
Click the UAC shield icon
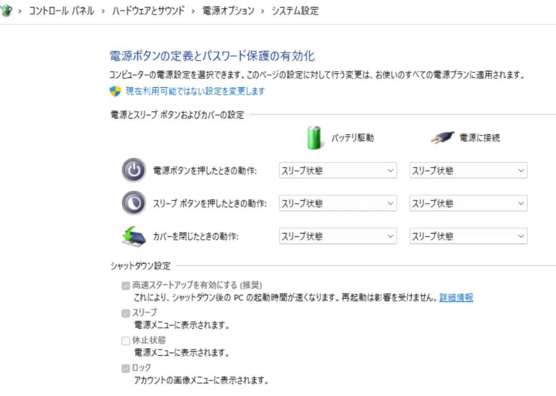coord(115,91)
